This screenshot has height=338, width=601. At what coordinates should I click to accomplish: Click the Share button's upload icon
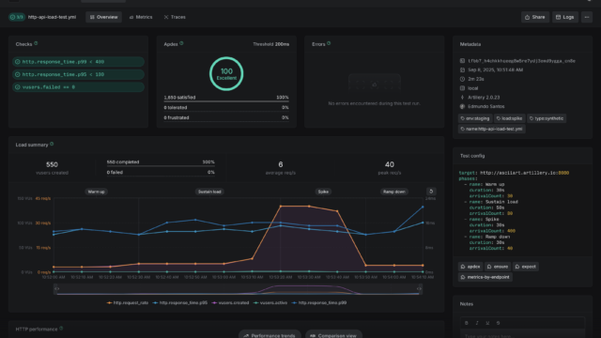[527, 17]
